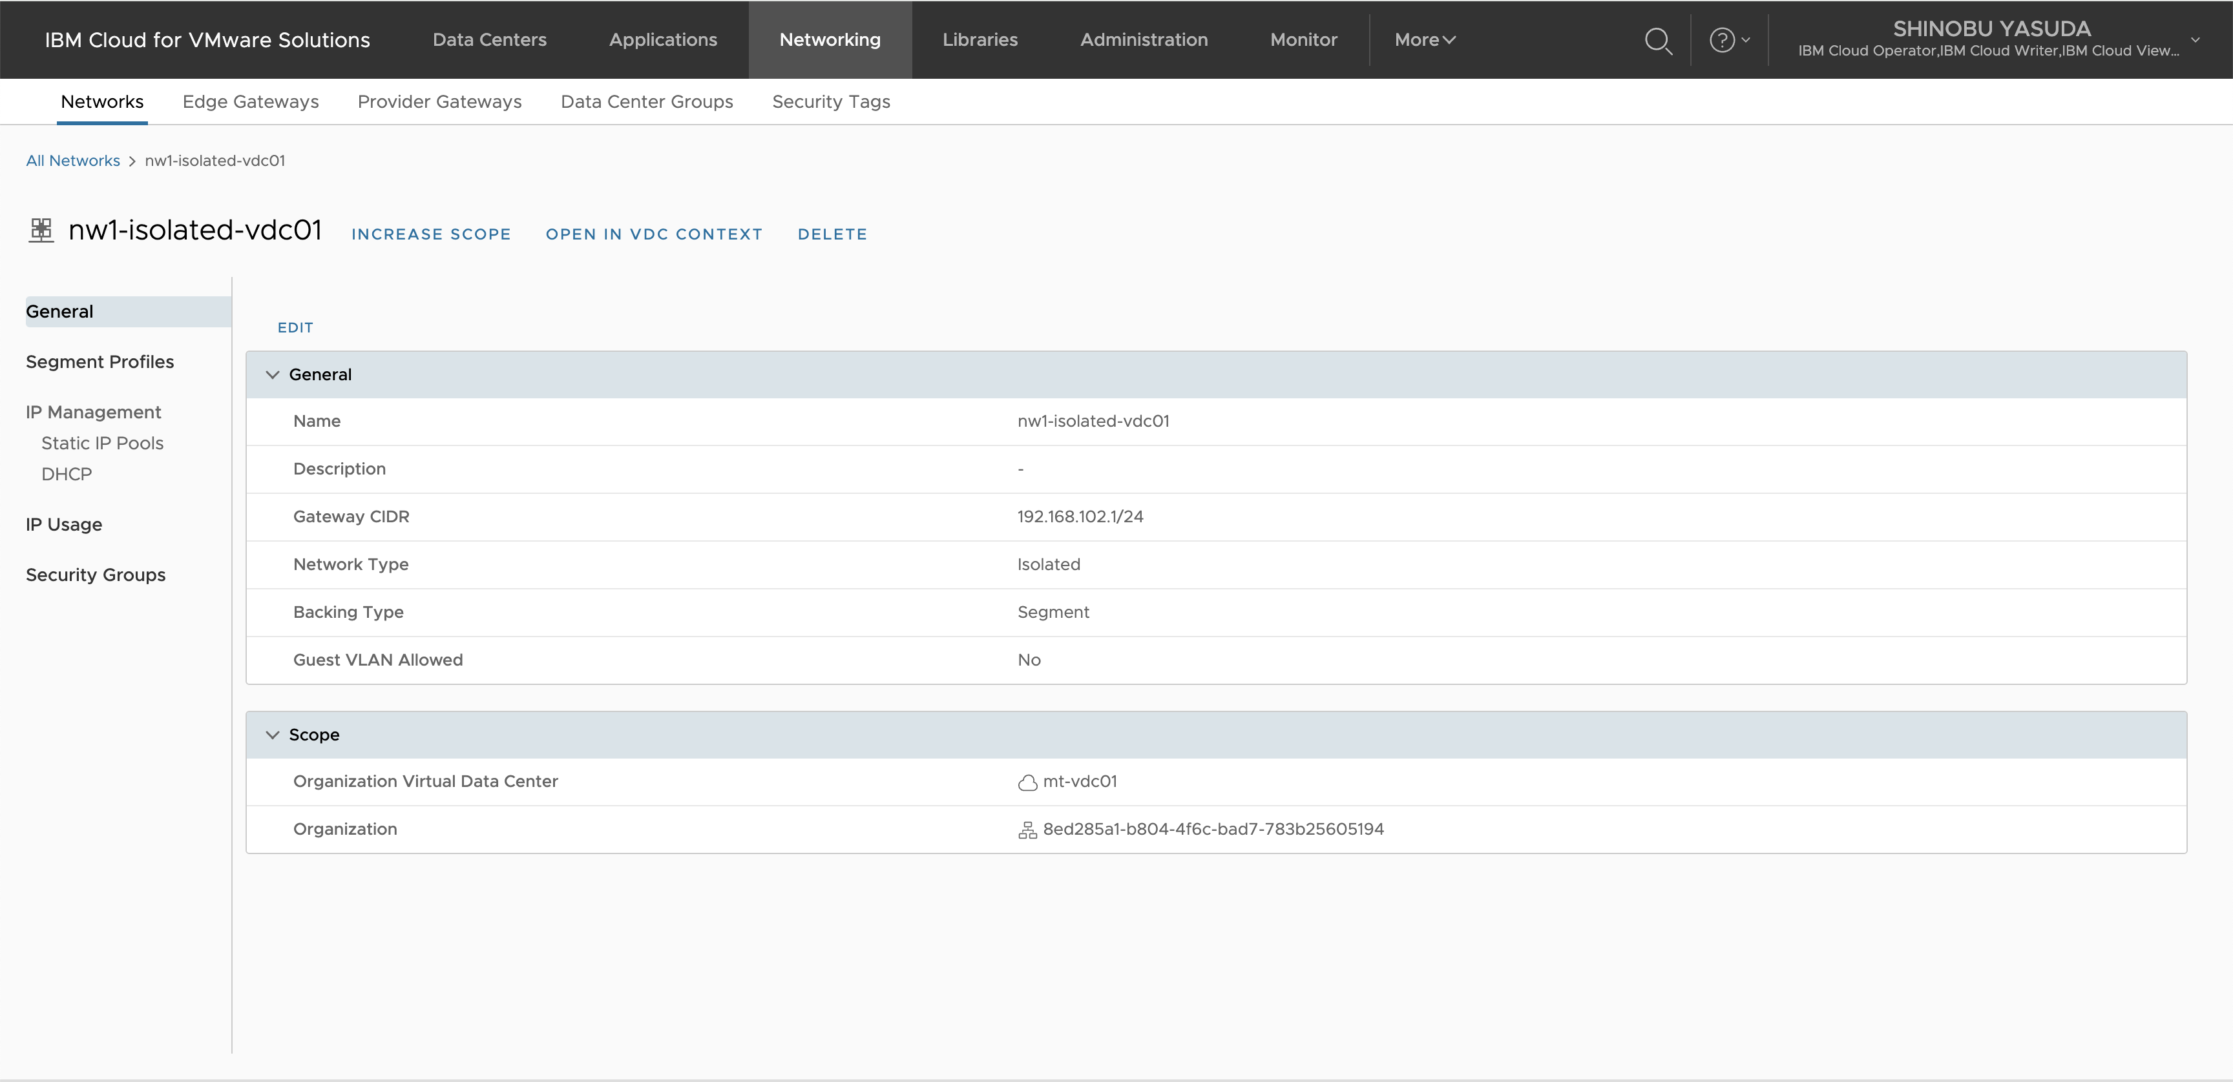Screen dimensions: 2233x1082
Task: Click the EDIT link above General
Action: pos(295,327)
